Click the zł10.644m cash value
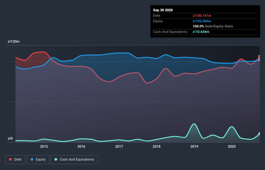 click(x=201, y=32)
